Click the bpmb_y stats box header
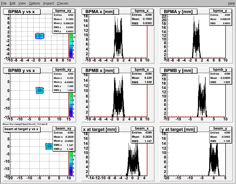The width and height of the screenshot is (236, 184). 220,70
